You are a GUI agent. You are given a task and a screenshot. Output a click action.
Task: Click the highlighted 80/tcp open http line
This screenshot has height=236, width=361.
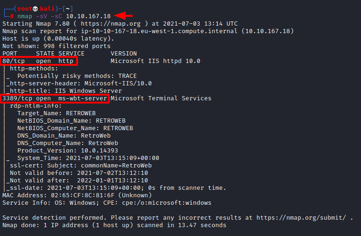point(39,61)
